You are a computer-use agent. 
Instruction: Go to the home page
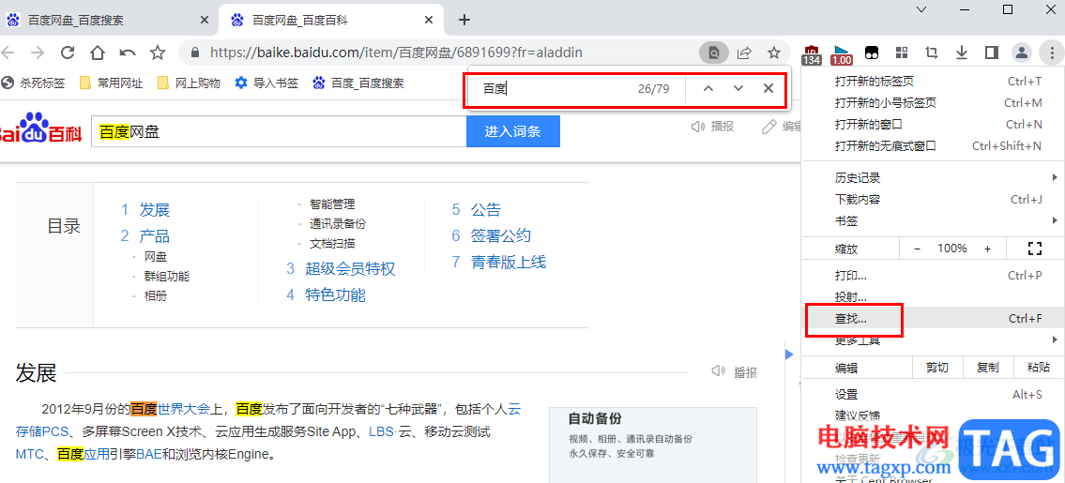pyautogui.click(x=98, y=53)
